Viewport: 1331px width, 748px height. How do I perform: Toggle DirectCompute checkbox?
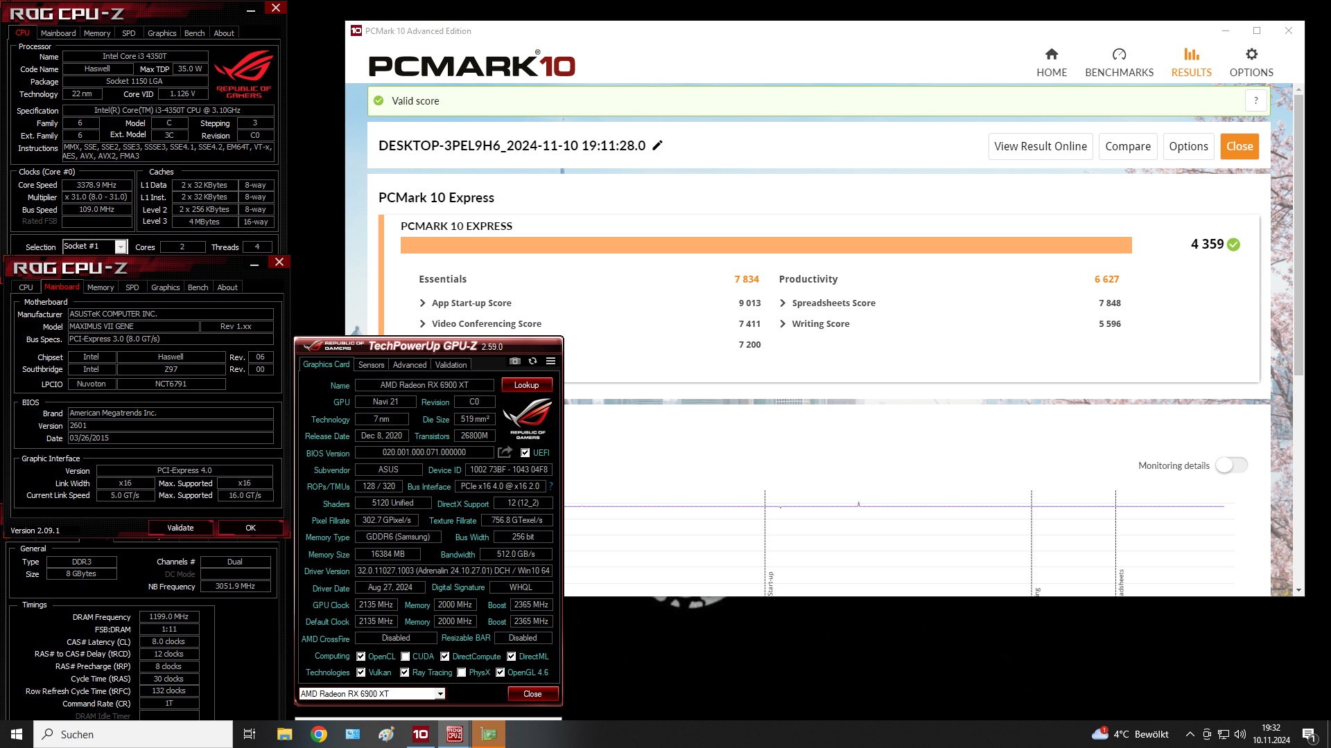coord(445,657)
